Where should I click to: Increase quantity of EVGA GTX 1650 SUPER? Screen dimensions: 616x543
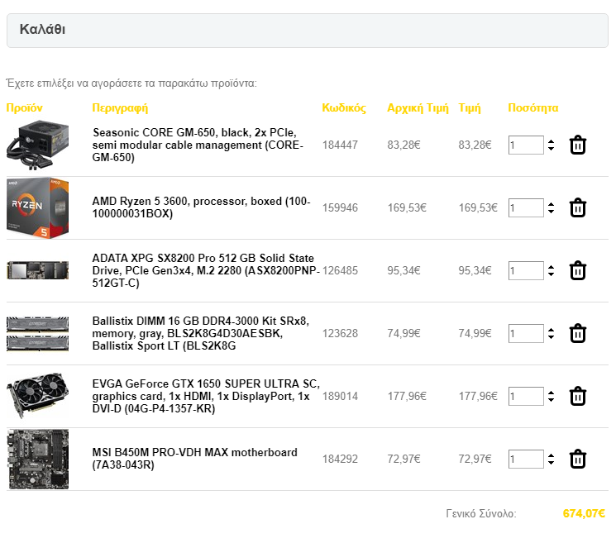551,393
